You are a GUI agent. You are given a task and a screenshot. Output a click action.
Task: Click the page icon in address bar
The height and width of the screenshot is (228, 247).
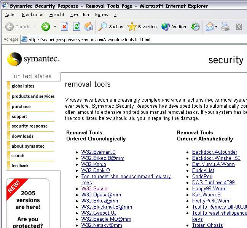24,39
